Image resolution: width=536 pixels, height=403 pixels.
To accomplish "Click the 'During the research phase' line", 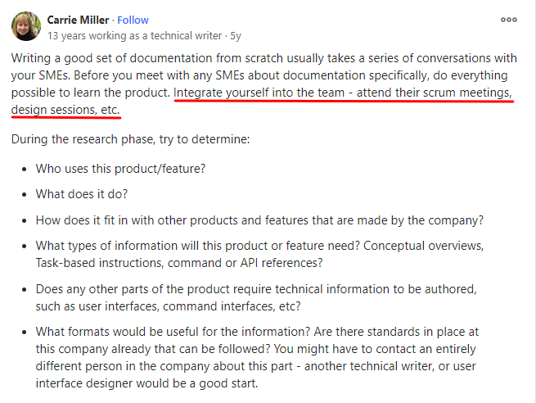I will tap(130, 139).
